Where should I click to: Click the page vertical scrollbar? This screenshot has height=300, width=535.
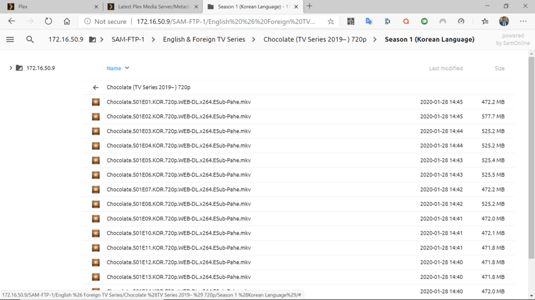pyautogui.click(x=531, y=158)
